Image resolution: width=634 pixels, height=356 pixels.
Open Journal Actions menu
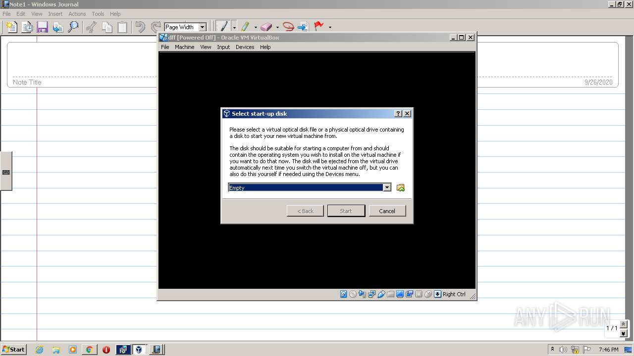(77, 14)
